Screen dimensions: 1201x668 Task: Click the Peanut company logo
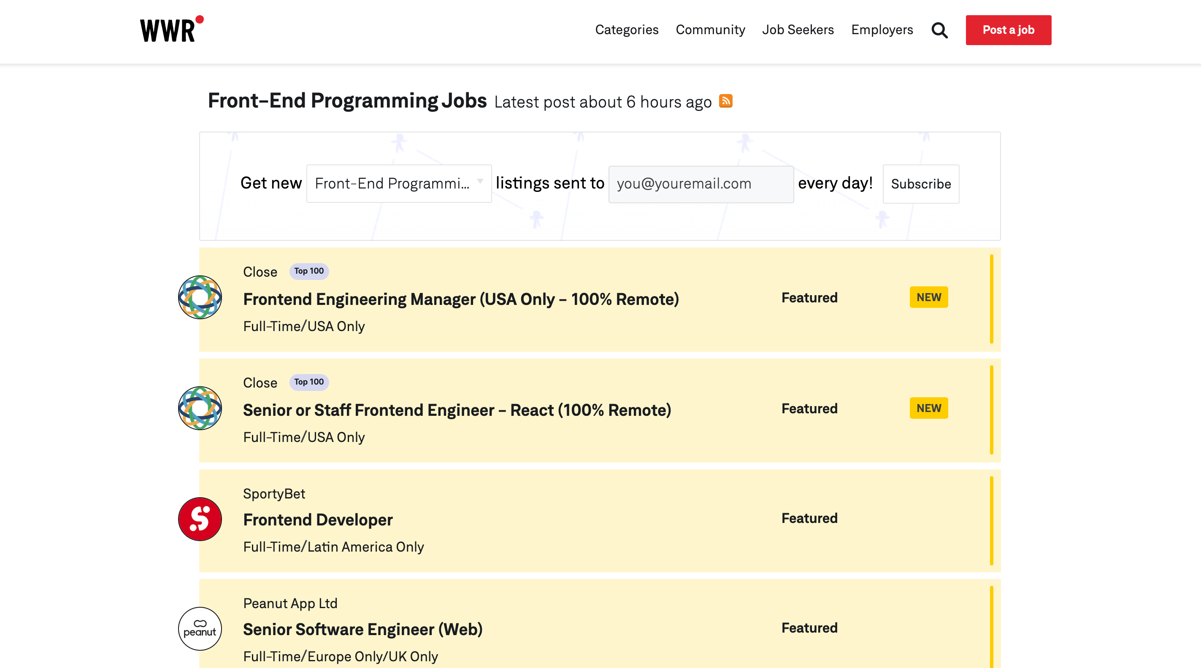[x=200, y=628]
